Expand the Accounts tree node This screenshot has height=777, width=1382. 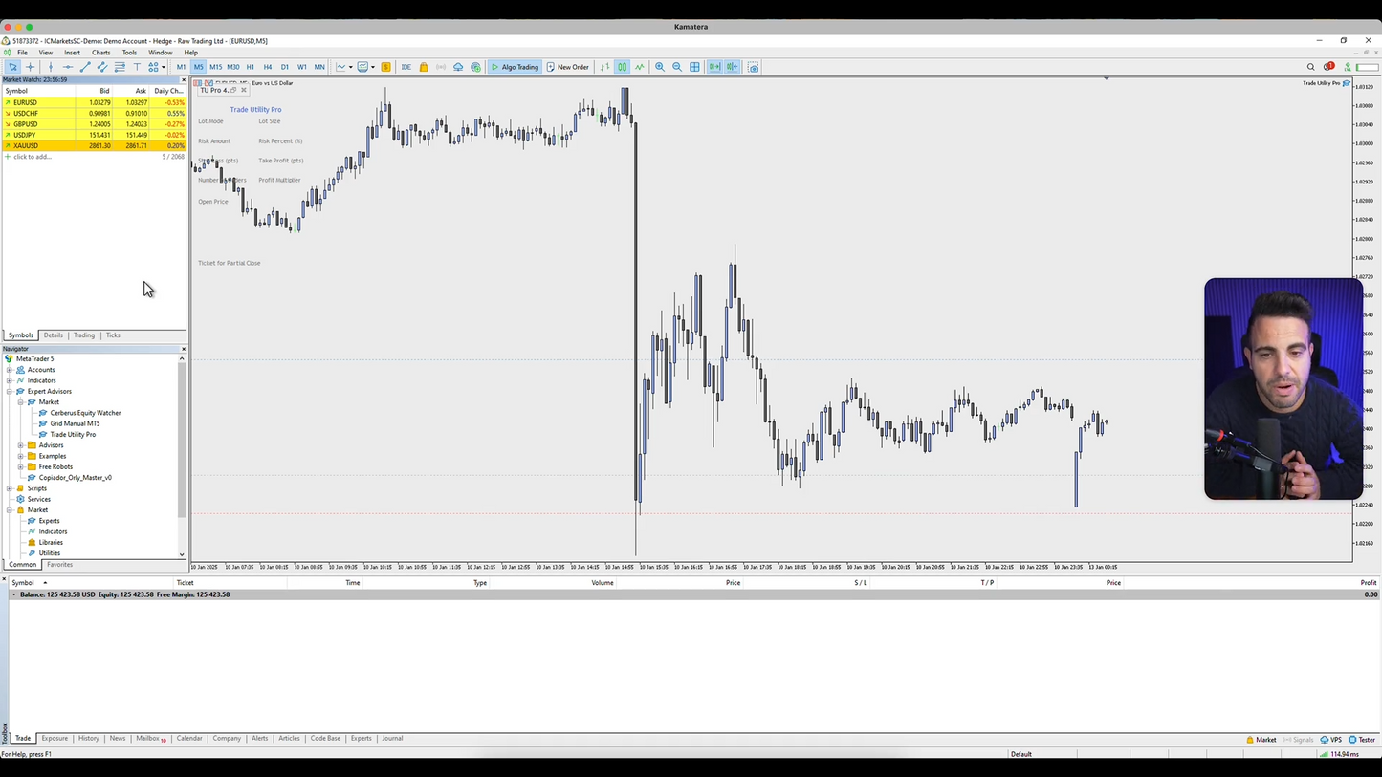tap(10, 370)
